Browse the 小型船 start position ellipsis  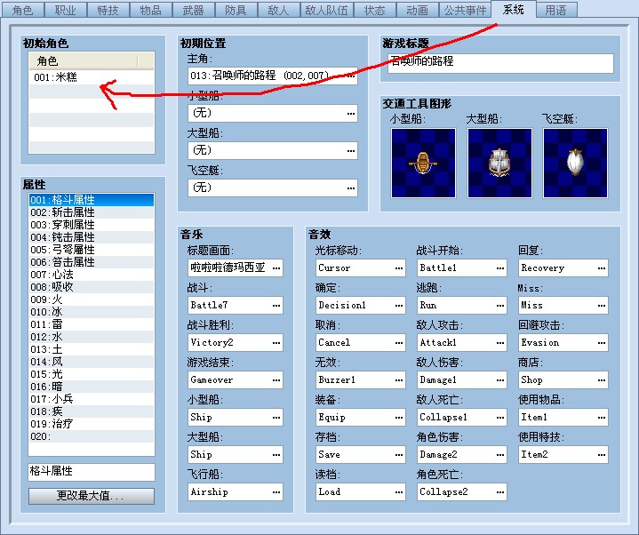(351, 113)
